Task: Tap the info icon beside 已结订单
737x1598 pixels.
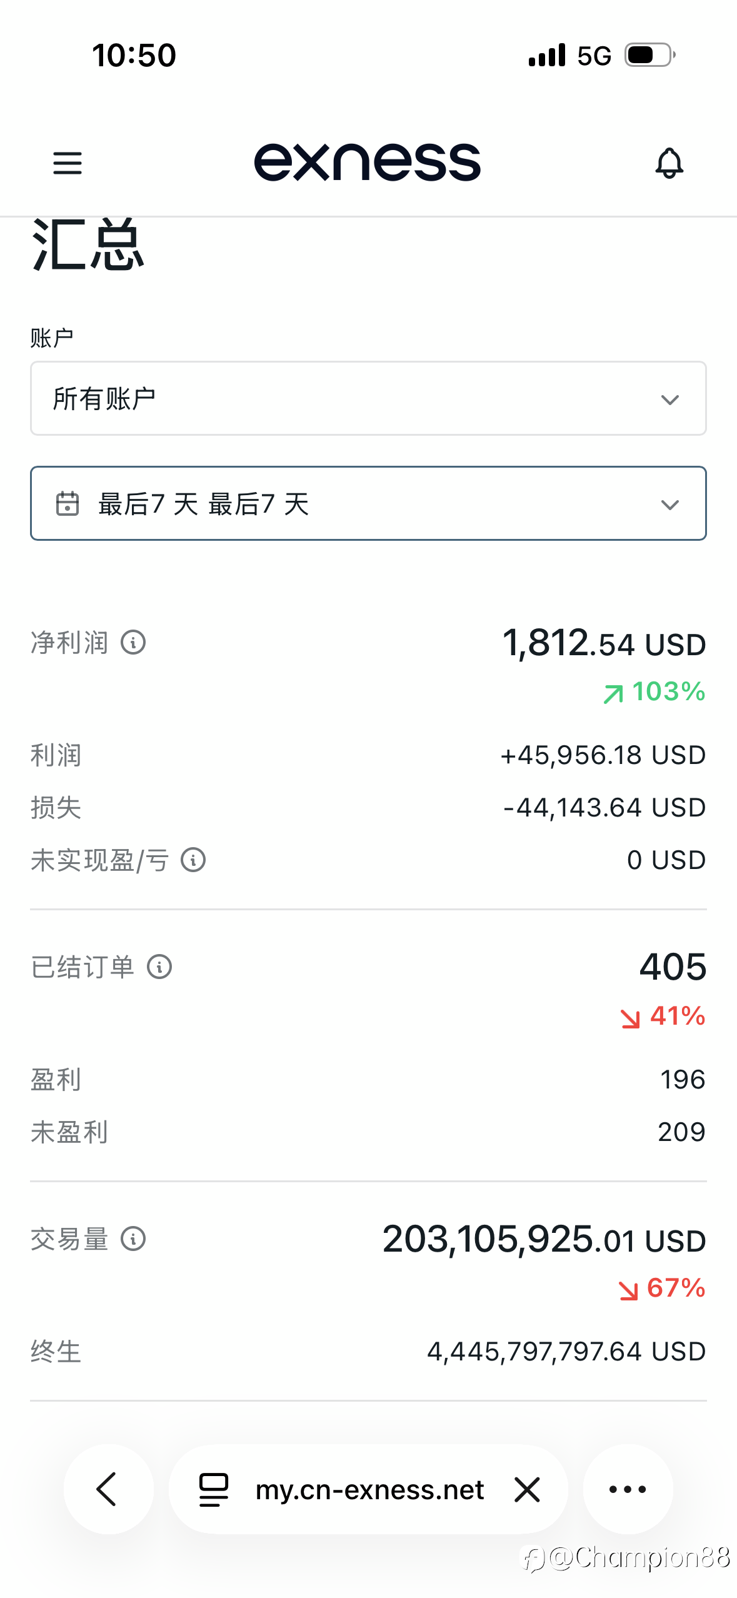Action: (159, 967)
